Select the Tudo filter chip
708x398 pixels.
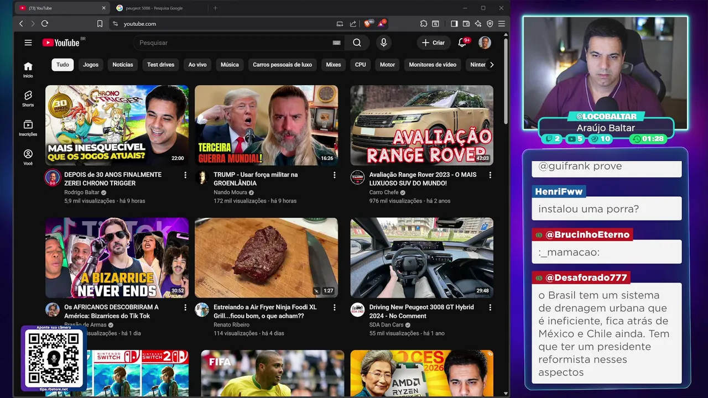[63, 65]
